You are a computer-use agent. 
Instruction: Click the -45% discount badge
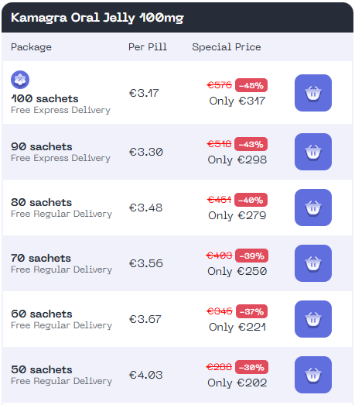(251, 85)
